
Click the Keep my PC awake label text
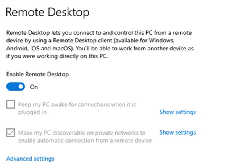click(77, 104)
